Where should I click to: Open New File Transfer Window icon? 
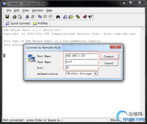71,17
